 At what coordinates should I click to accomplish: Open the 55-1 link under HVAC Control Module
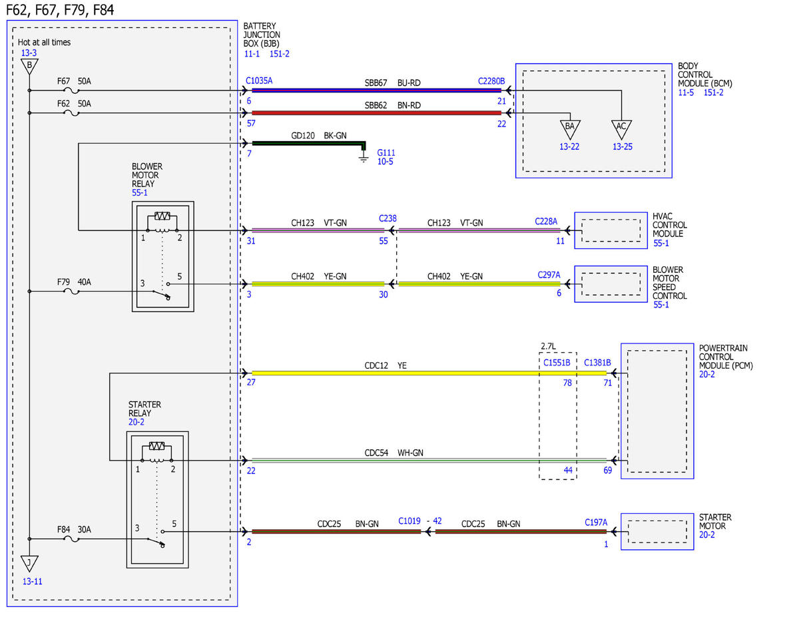point(661,244)
